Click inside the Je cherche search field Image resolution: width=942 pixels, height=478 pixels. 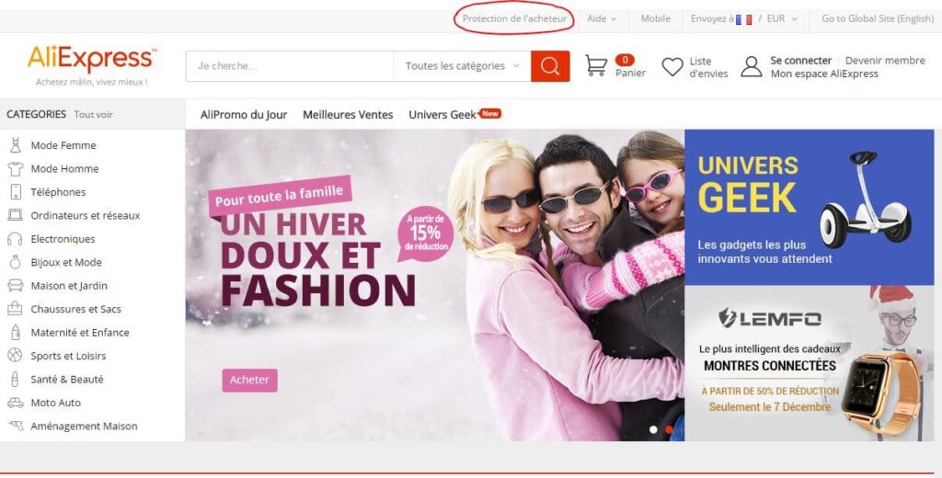[x=289, y=66]
